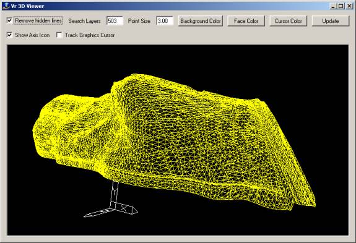Click the Face Color button

pos(246,21)
